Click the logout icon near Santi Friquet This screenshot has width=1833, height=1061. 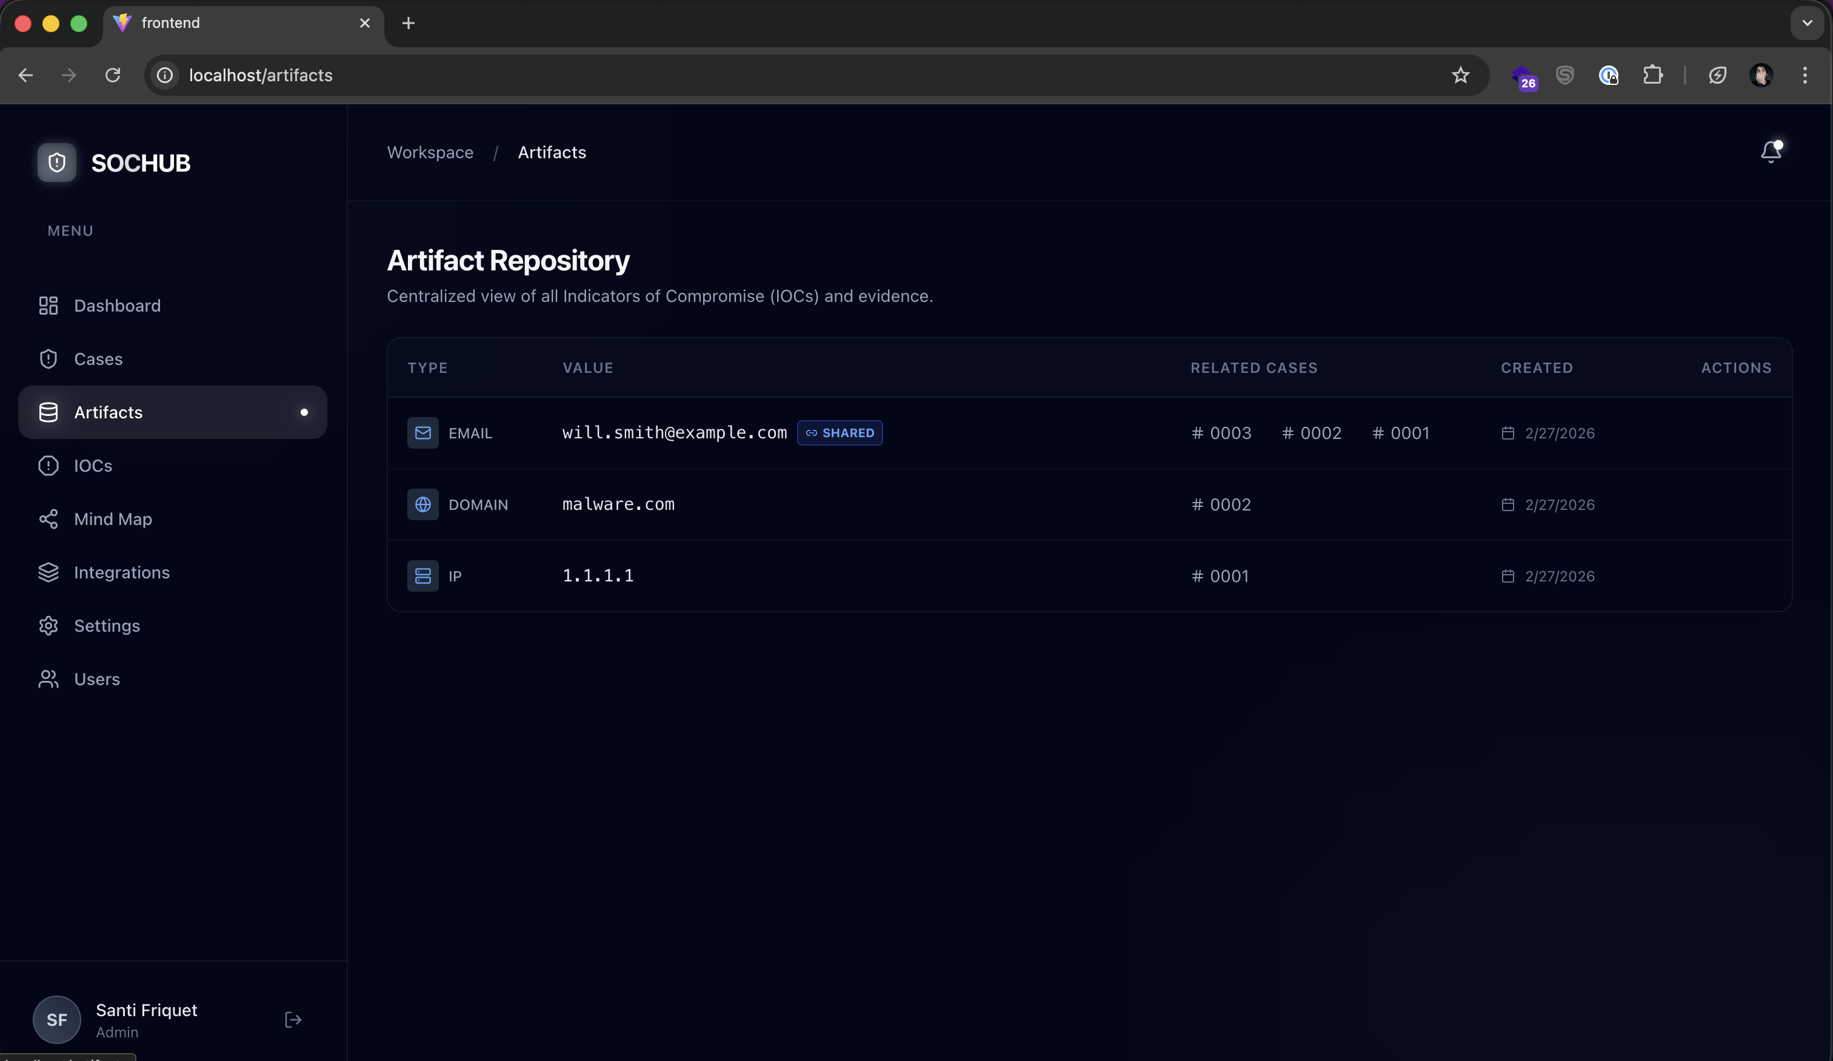coord(292,1020)
